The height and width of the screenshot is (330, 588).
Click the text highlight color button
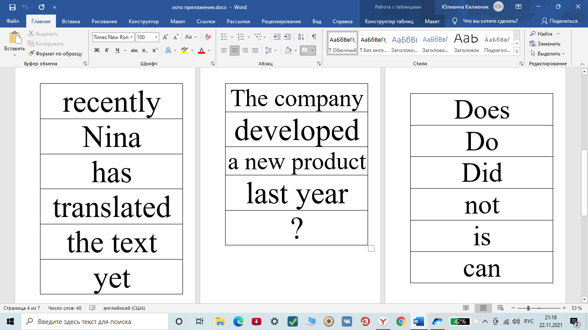pos(185,50)
